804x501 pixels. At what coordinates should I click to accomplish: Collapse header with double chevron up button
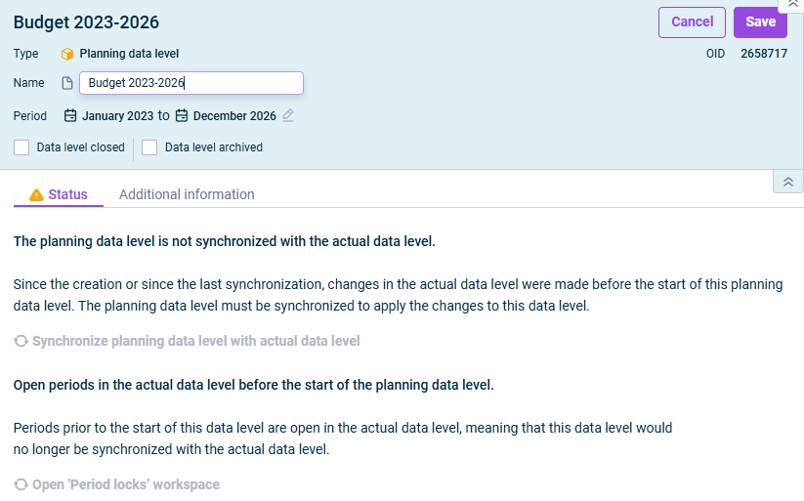tap(788, 182)
